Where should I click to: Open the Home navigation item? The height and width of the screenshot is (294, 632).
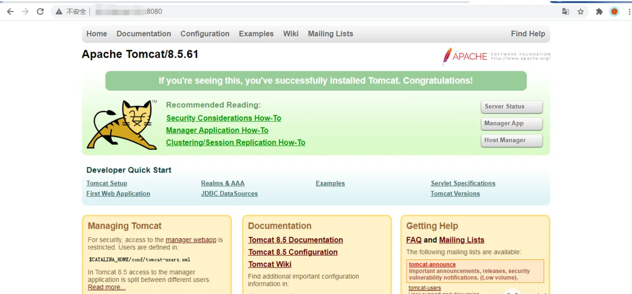97,34
